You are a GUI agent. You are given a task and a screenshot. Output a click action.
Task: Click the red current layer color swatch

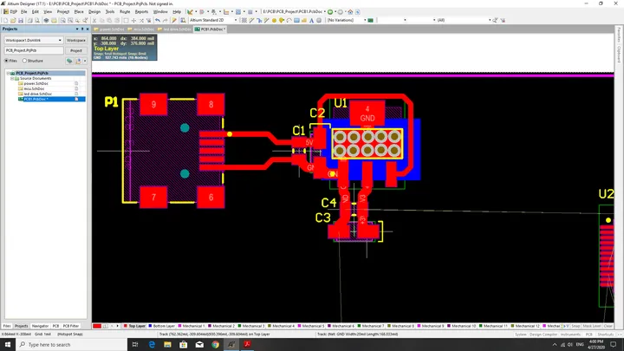point(97,326)
